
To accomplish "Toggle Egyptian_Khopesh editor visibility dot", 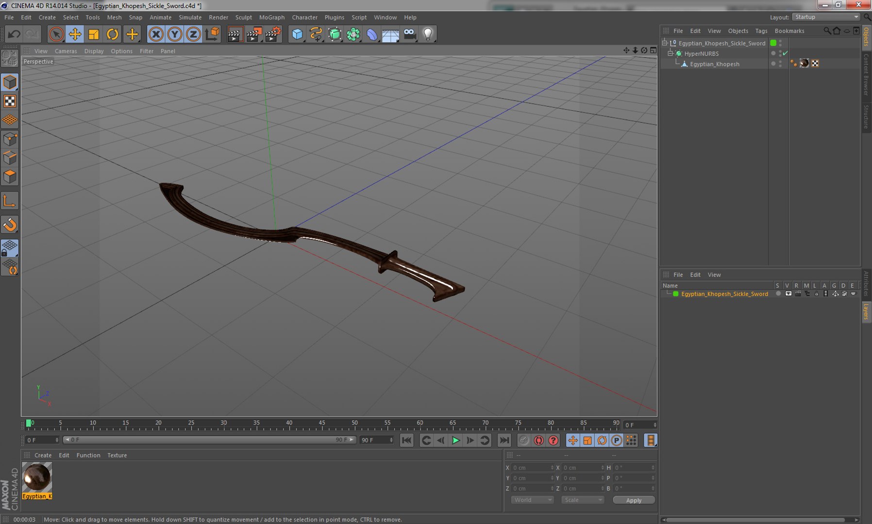I will tap(780, 62).
